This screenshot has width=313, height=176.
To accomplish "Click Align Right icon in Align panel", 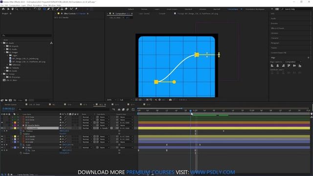I will coord(283,66).
